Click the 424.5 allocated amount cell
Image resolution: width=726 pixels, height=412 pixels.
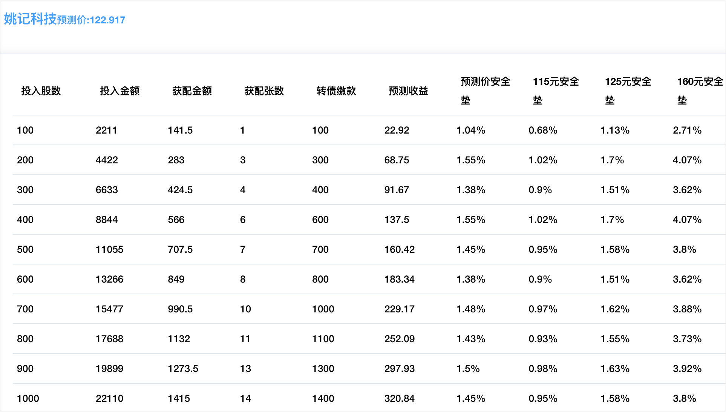(180, 190)
